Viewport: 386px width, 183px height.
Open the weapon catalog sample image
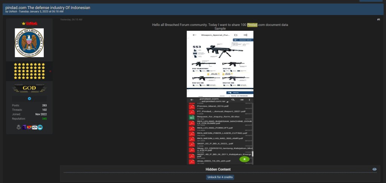coord(220,64)
